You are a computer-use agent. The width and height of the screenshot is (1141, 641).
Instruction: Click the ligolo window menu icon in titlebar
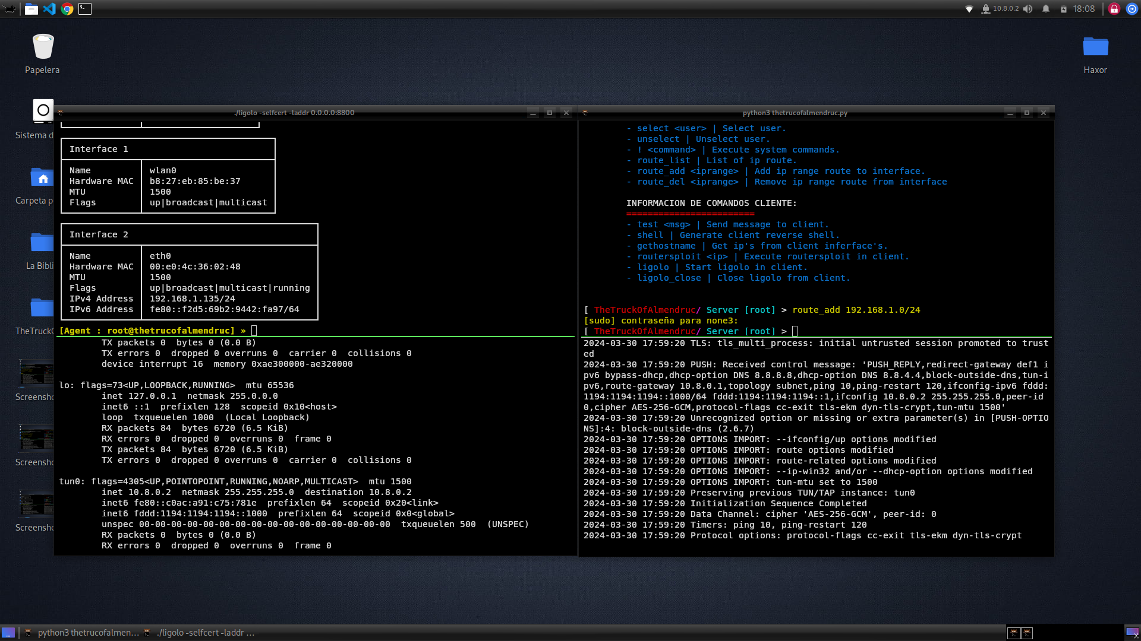point(61,113)
